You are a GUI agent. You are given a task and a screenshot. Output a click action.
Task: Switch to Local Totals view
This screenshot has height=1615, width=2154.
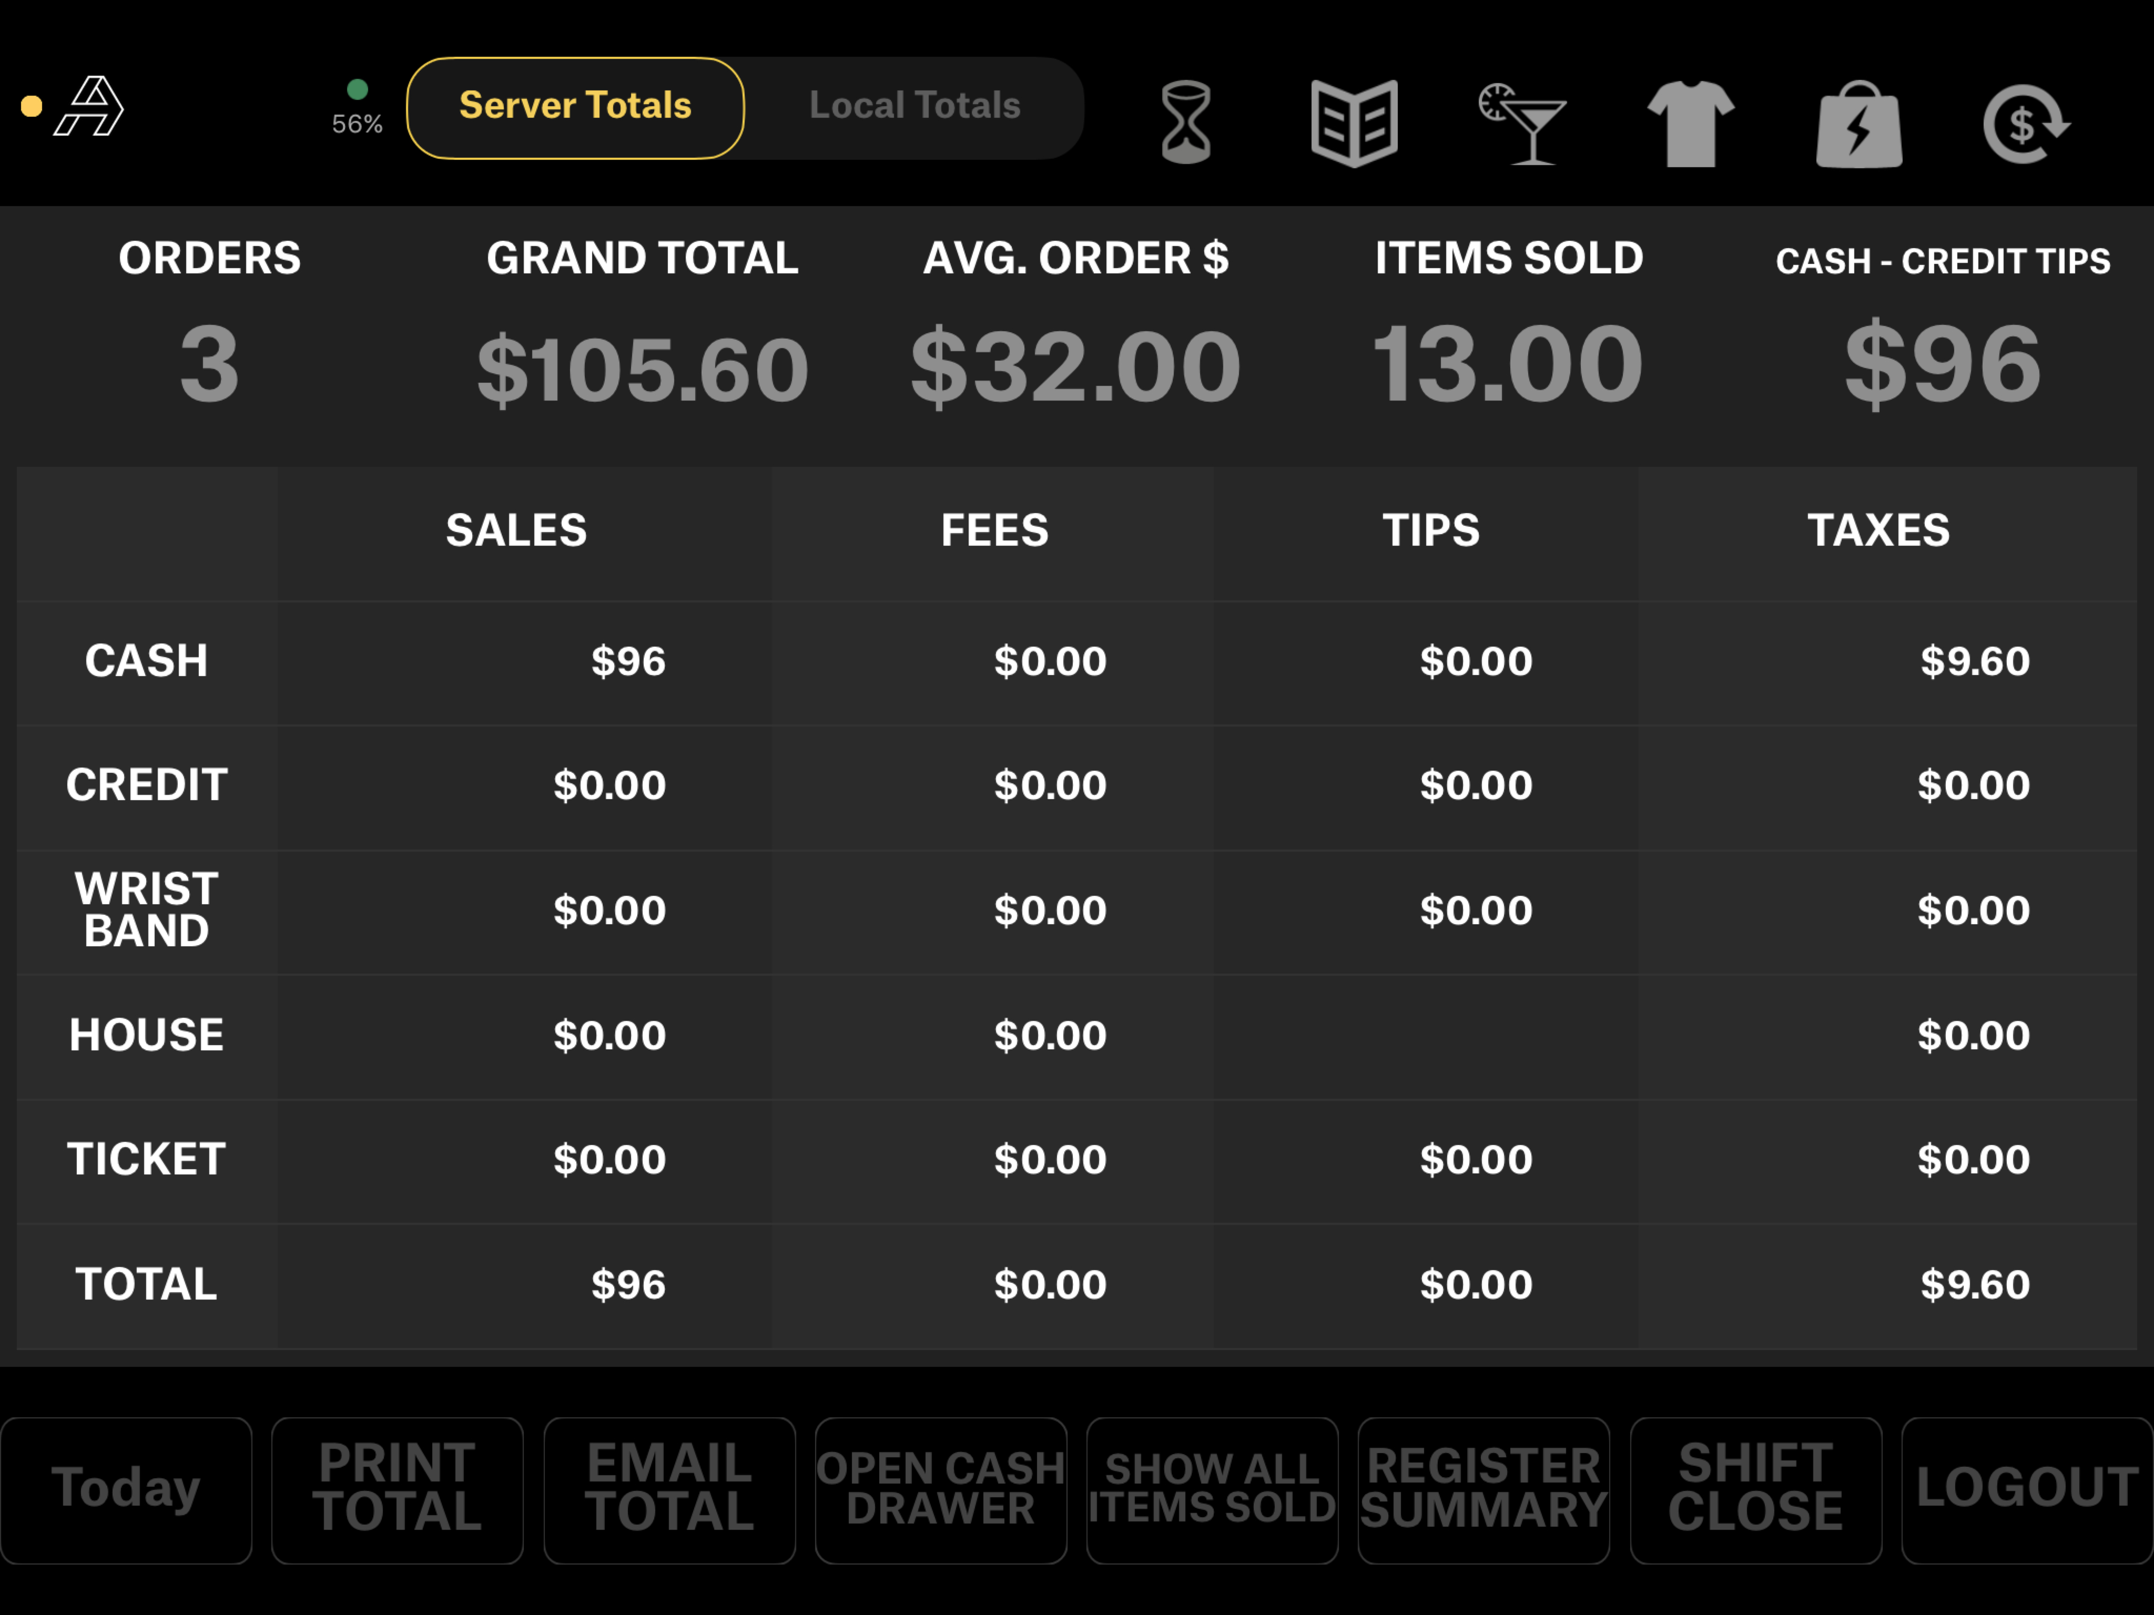[x=915, y=107]
